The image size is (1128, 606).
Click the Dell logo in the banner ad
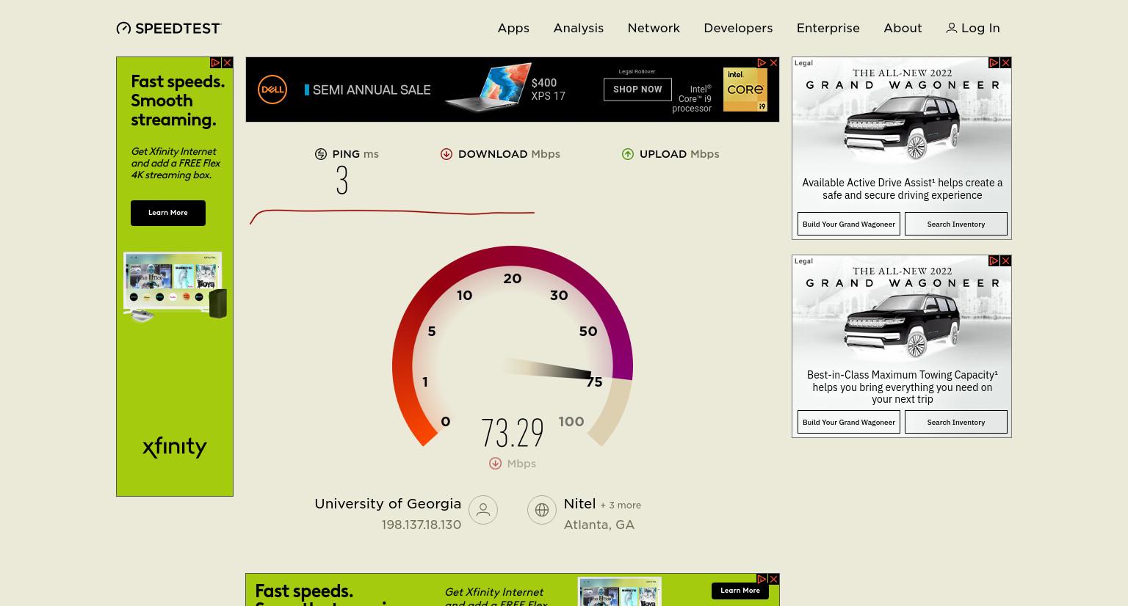coord(272,90)
